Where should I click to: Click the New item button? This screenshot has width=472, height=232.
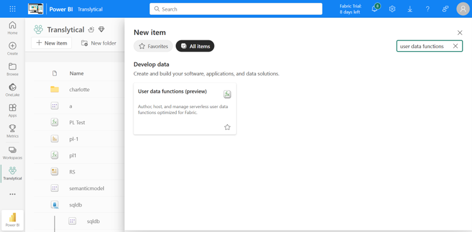click(x=51, y=43)
